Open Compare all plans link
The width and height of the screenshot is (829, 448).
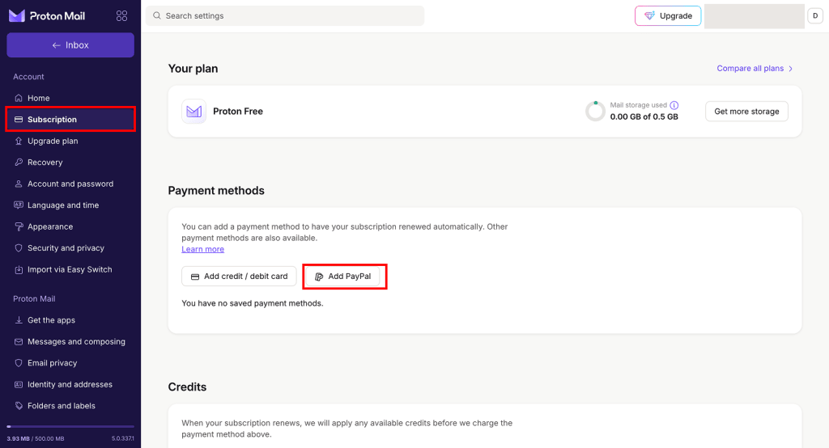pyautogui.click(x=755, y=69)
